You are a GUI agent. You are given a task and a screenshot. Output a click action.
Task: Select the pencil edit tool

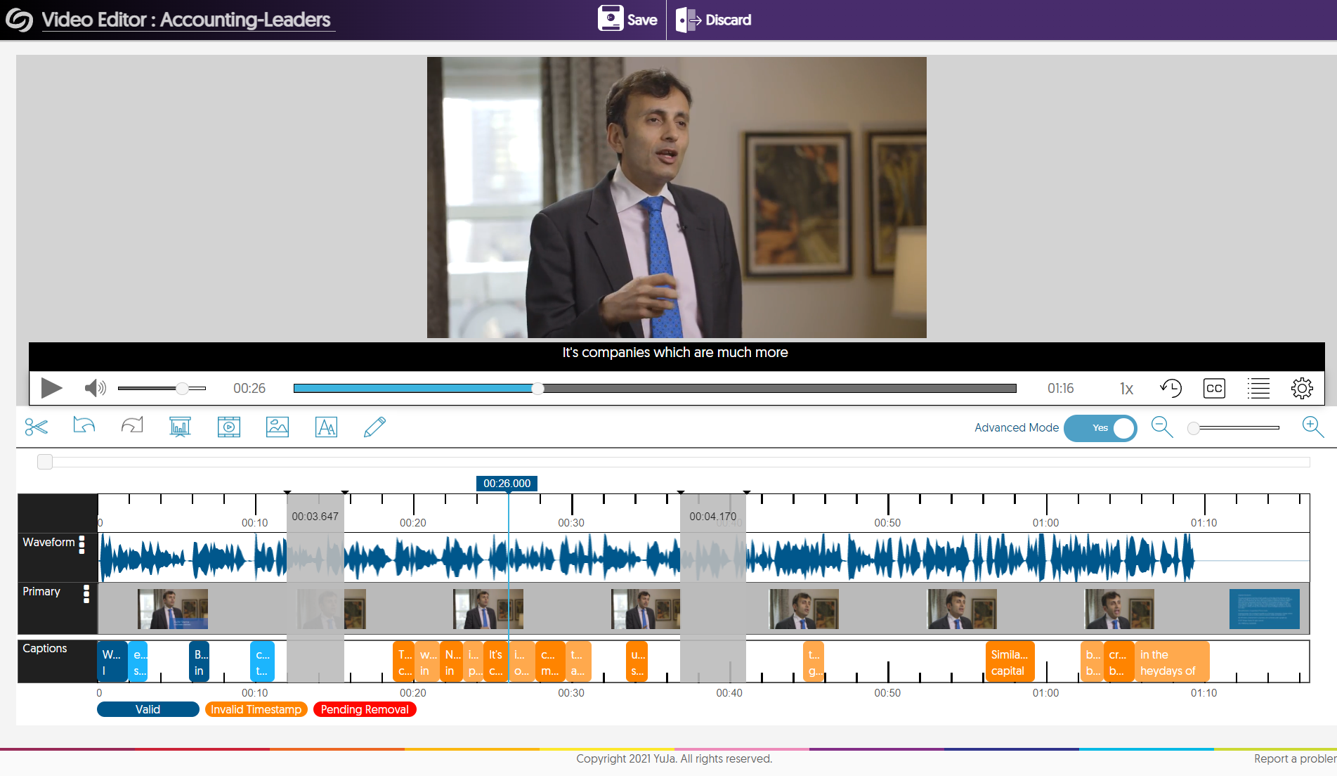[374, 427]
